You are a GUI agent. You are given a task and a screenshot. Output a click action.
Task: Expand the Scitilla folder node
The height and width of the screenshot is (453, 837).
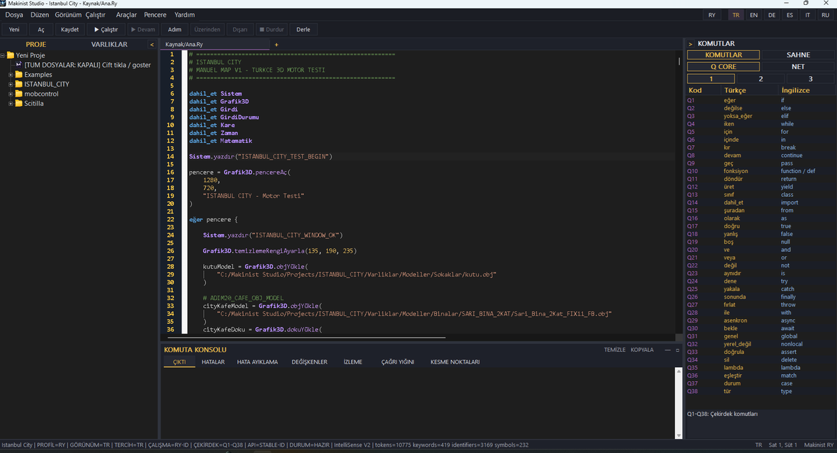10,103
